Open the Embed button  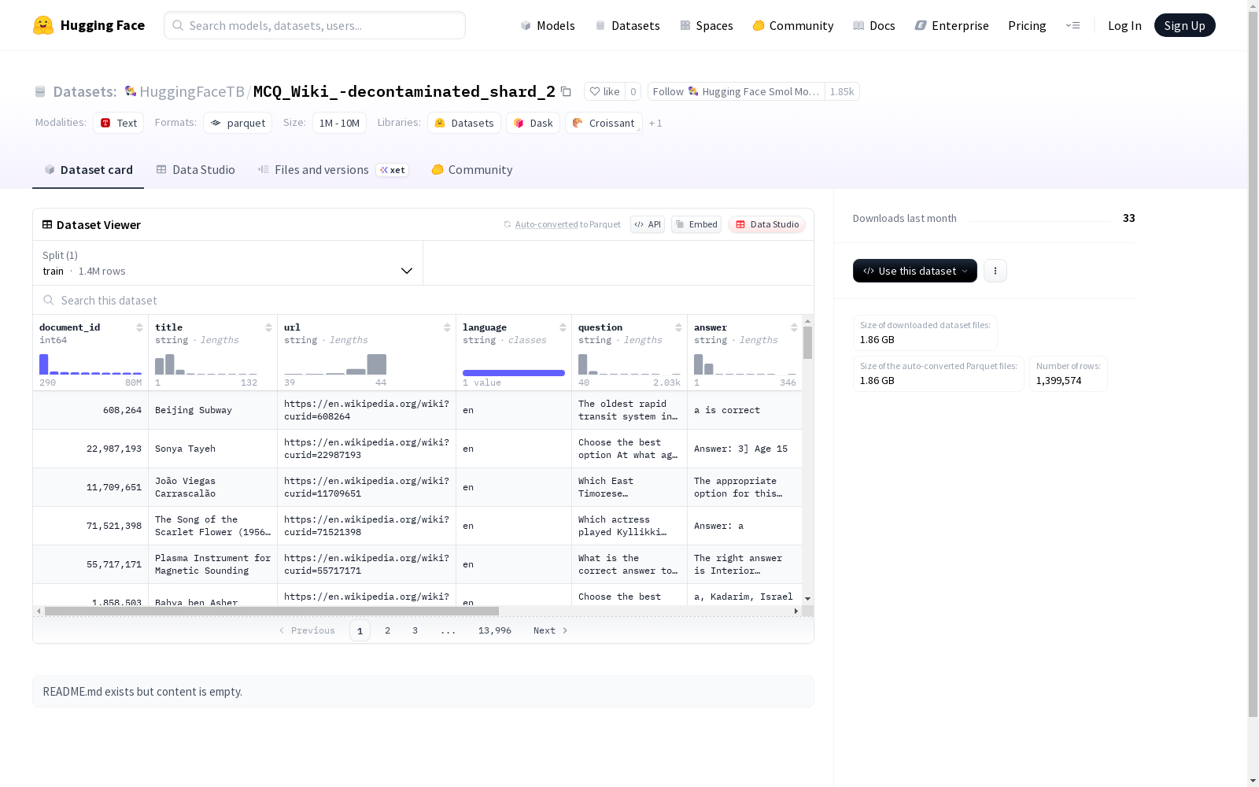pyautogui.click(x=696, y=224)
